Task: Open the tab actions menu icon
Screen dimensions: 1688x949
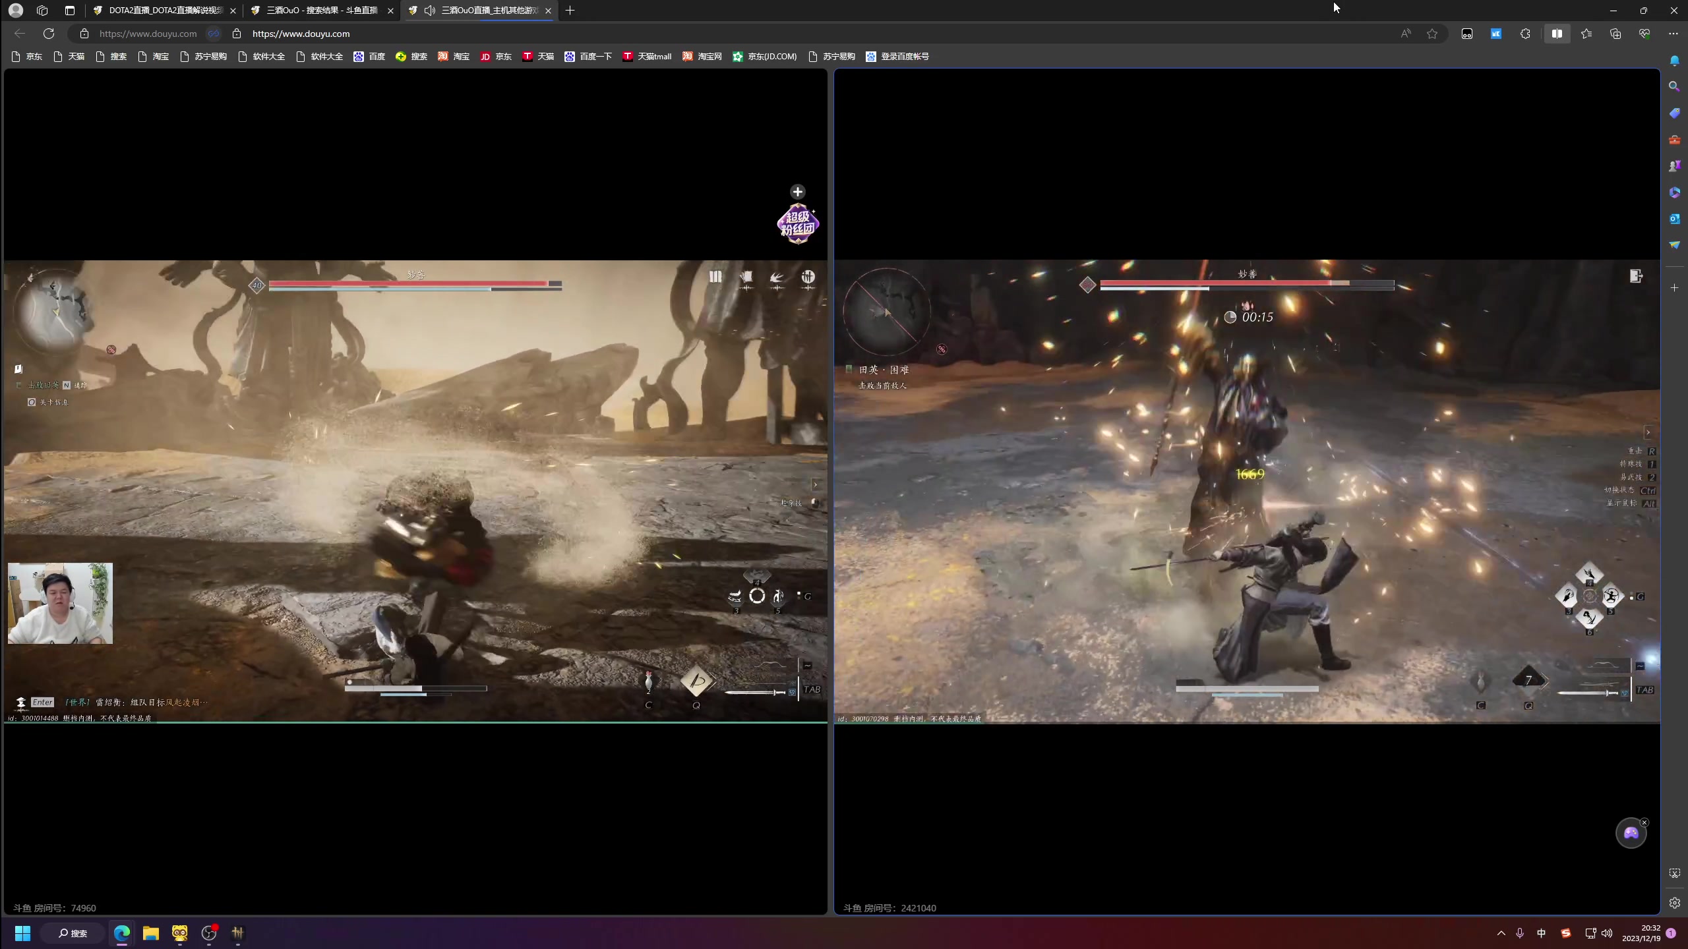Action: [70, 11]
